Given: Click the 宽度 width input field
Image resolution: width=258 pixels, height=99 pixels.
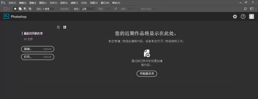Looking at the screenshot, I should point(108,9).
